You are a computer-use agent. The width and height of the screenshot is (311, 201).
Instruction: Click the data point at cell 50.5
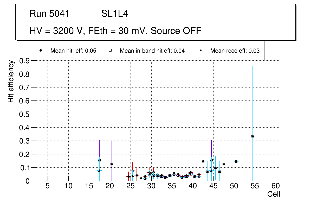tap(236, 162)
